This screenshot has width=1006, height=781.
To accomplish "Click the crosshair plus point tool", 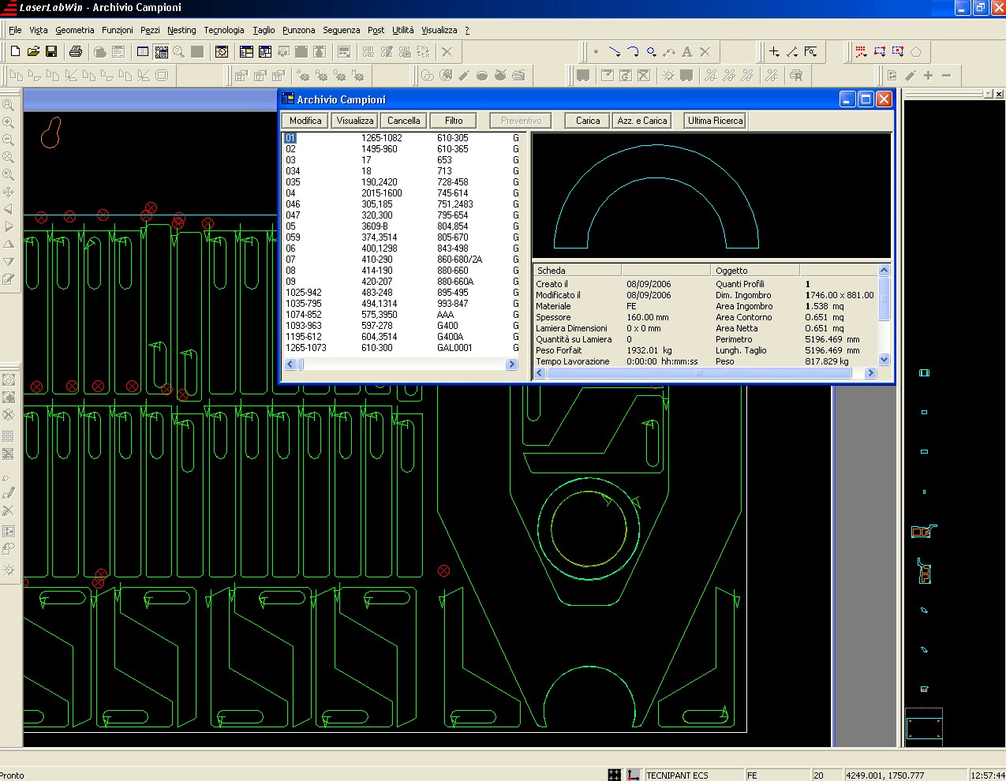I will [x=774, y=51].
